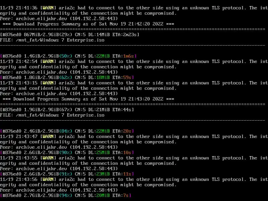The height and width of the screenshot is (201, 268).
Task: Click the 1.9GiB/2.9GiB(67%) progress value
Action: click(x=48, y=110)
